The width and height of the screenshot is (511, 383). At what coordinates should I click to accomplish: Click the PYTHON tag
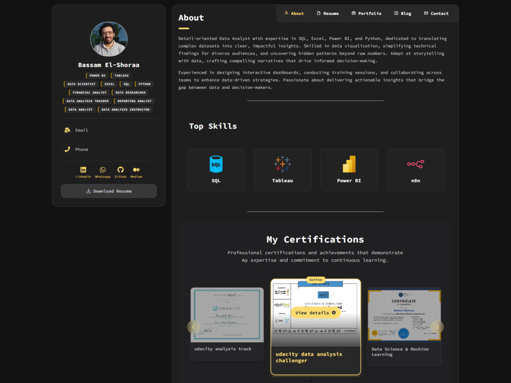click(x=145, y=84)
